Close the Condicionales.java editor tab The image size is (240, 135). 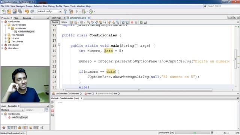[89, 18]
